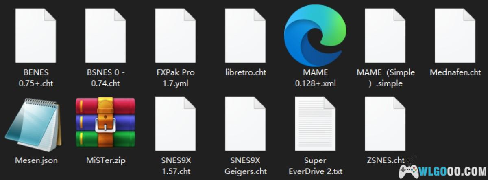
Task: Select the Super EverDrive 2.txt document icon
Action: coord(315,124)
